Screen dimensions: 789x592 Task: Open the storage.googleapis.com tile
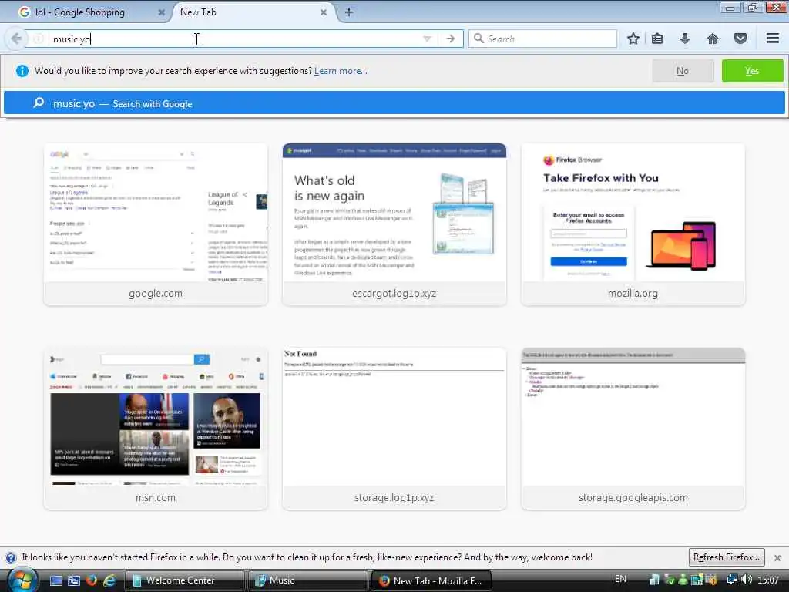tap(633, 429)
